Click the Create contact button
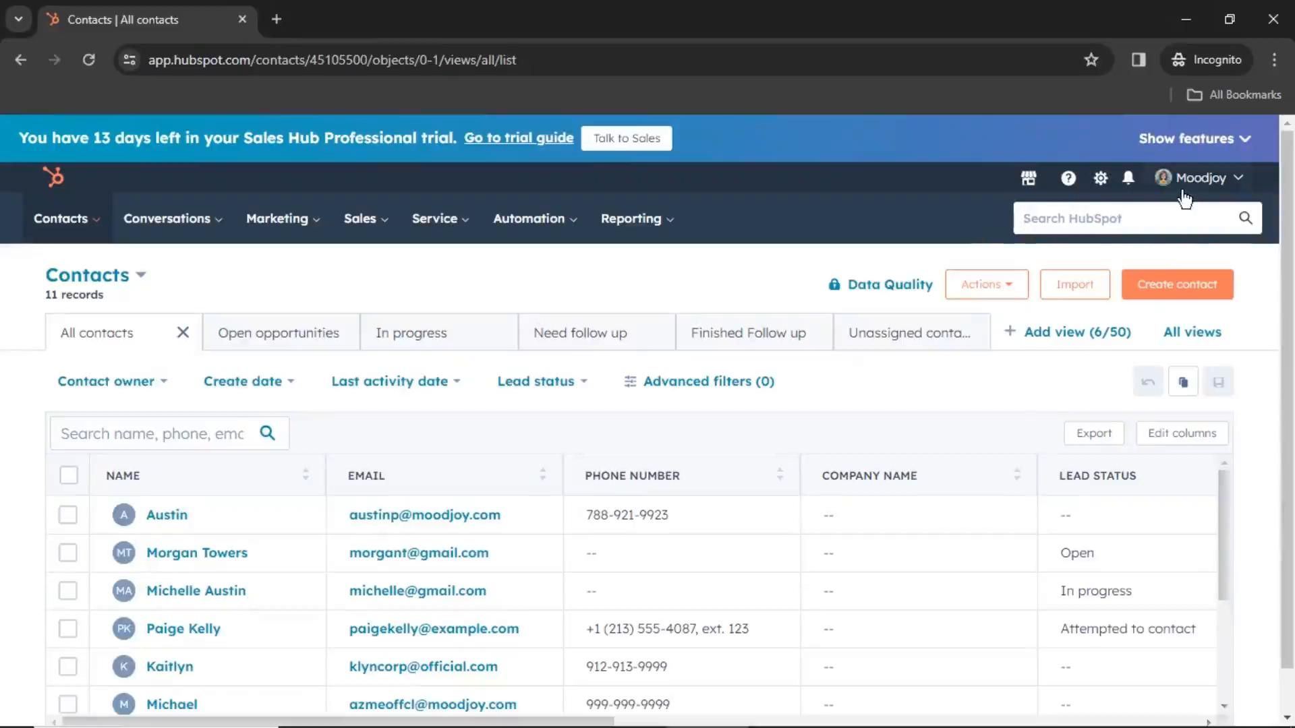The image size is (1295, 728). (1177, 284)
